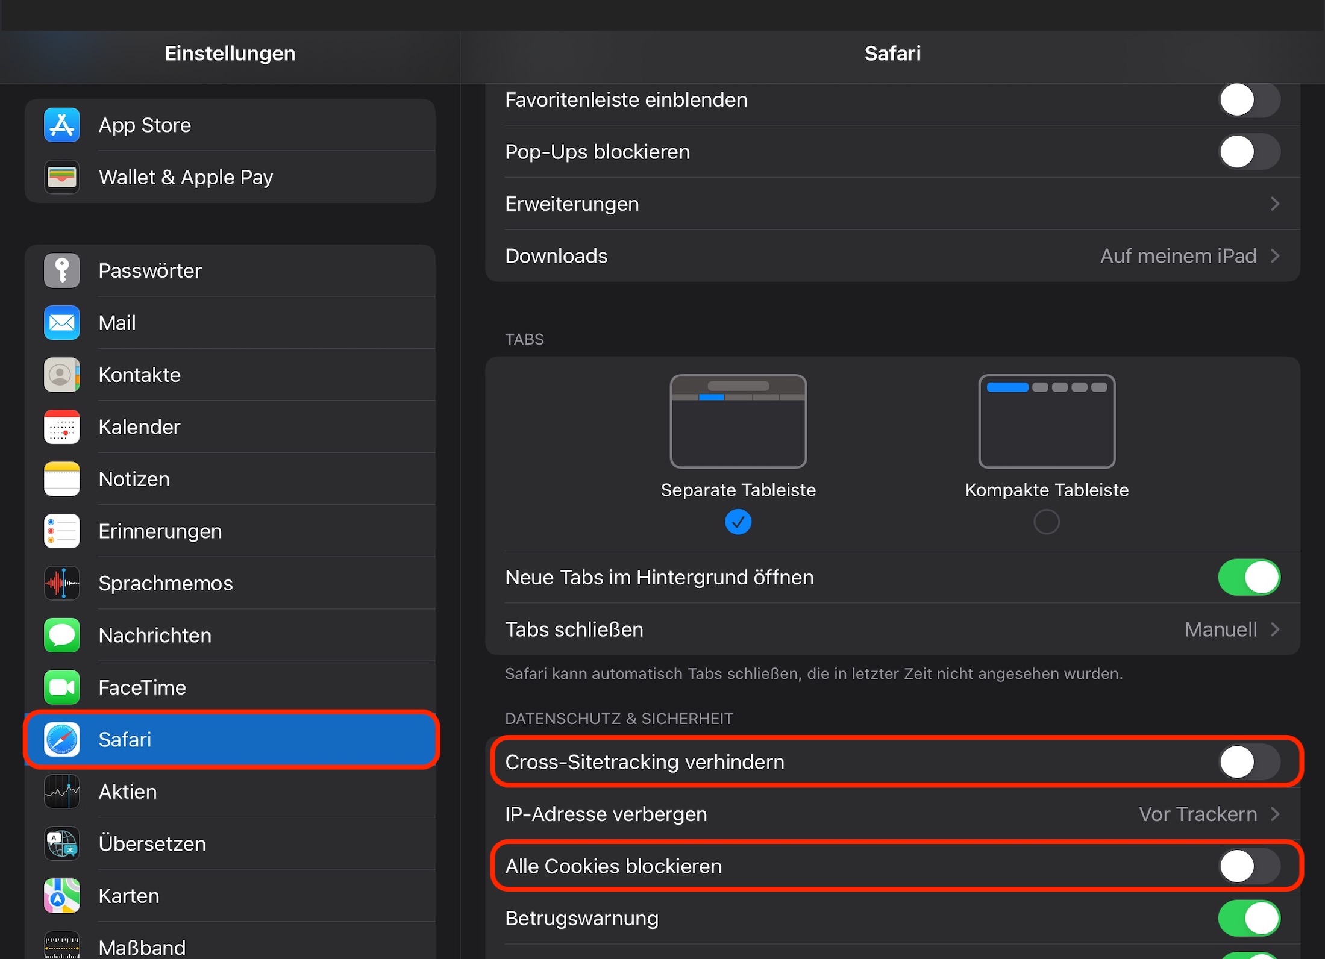Disable the Betrugswarnung switch
The image size is (1325, 959).
(1249, 918)
